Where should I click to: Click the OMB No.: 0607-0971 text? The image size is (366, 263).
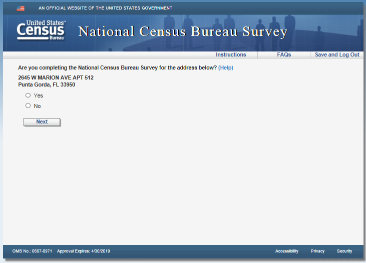[32, 251]
